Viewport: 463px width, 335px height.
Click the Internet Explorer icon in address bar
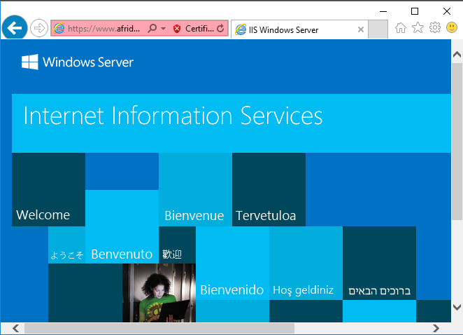click(x=59, y=29)
